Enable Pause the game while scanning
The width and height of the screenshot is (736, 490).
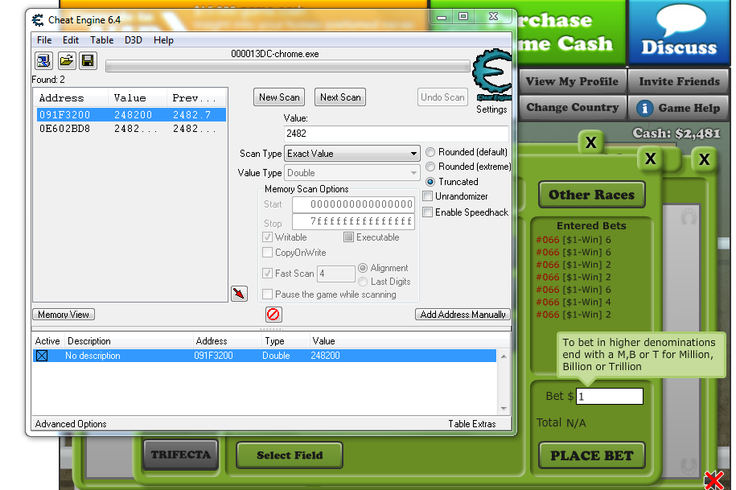click(x=267, y=294)
